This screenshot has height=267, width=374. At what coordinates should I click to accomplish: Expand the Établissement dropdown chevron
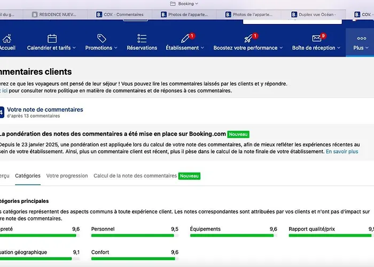tap(202, 48)
